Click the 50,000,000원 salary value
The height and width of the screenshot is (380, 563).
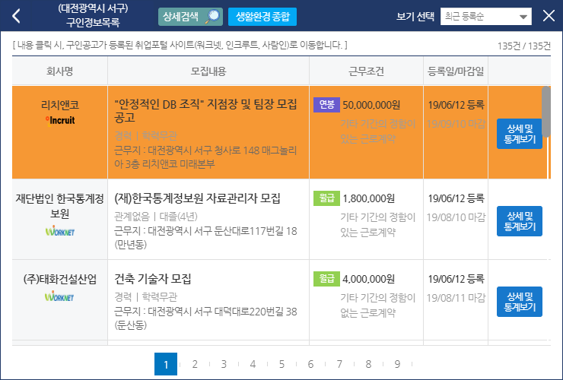tap(371, 105)
